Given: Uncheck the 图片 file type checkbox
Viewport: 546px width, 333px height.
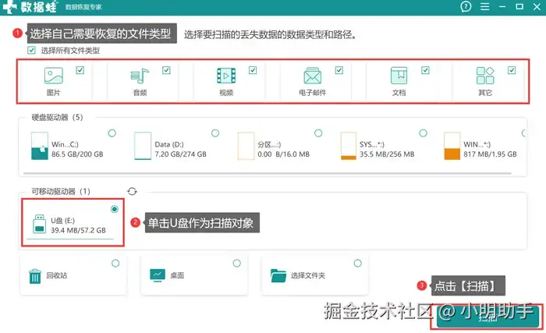Looking at the screenshot, I should point(80,70).
